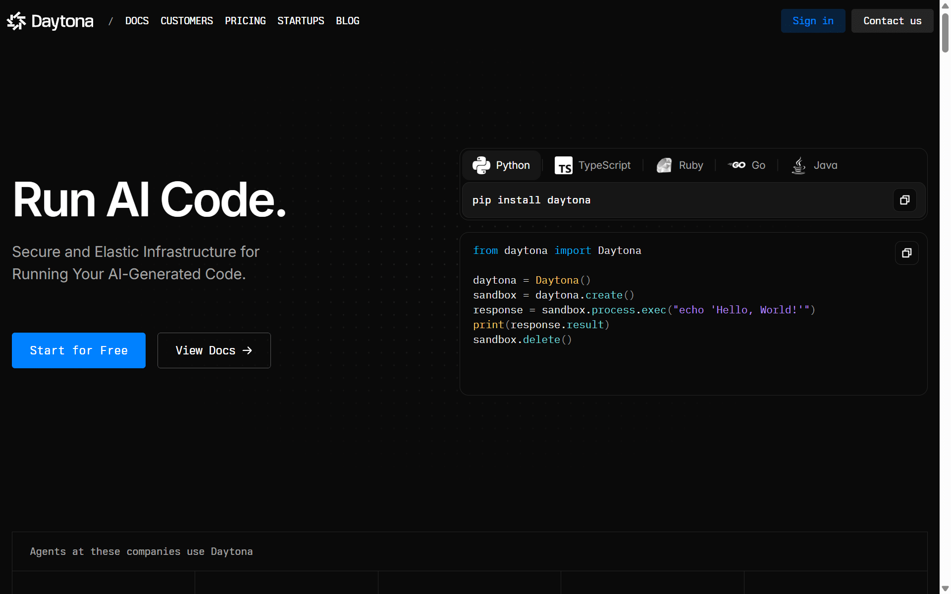Click the 'sandbox.delete()' code line
The height and width of the screenshot is (594, 951).
(523, 340)
